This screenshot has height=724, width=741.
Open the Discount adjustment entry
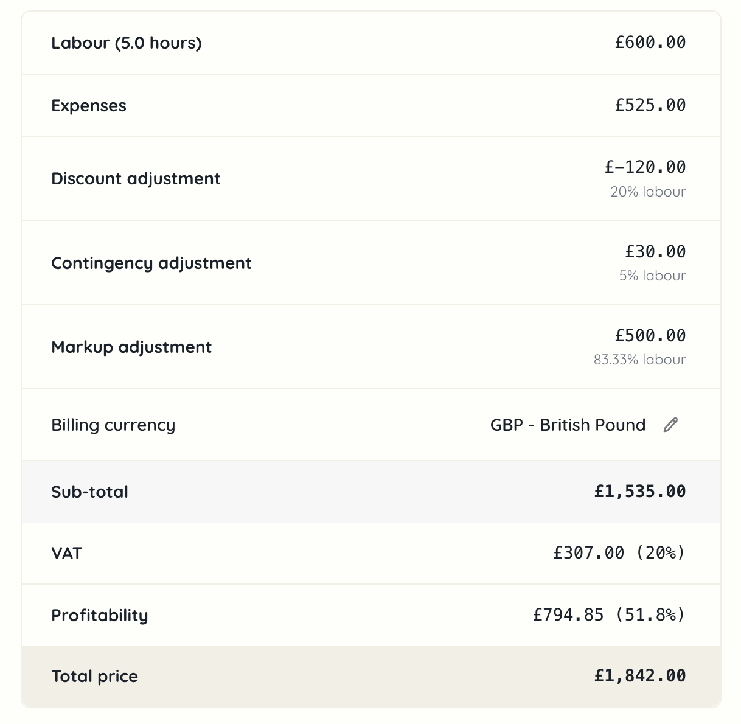(136, 178)
